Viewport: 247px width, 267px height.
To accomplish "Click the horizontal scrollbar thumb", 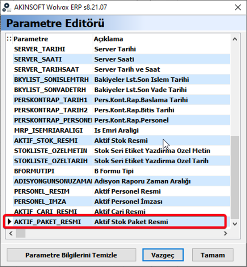I will click(21, 233).
